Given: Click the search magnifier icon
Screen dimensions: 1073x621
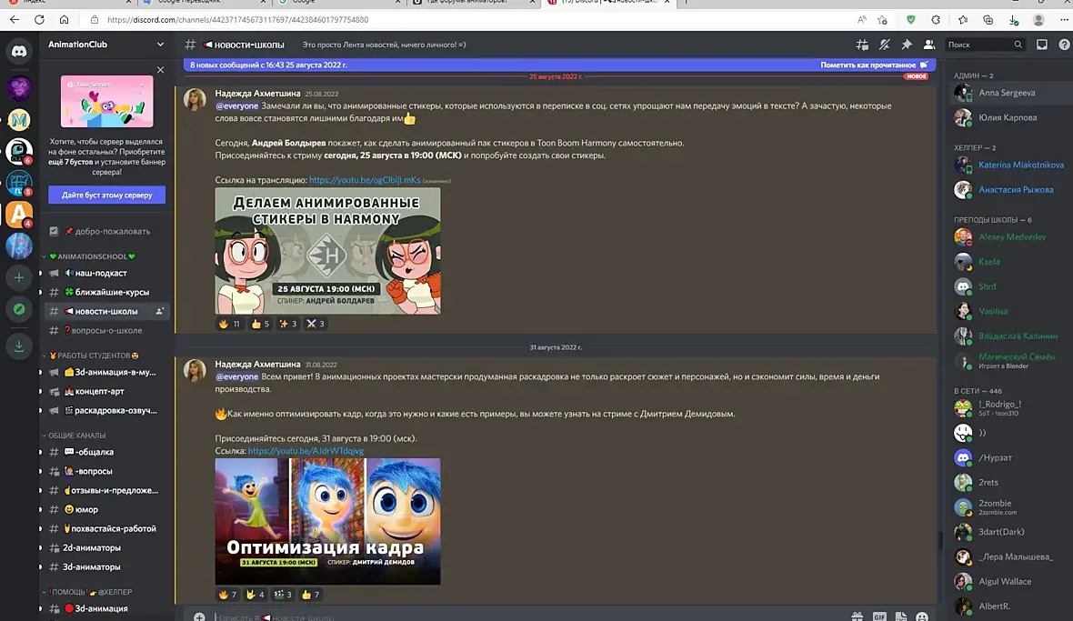Looking at the screenshot, I should click(x=1018, y=45).
